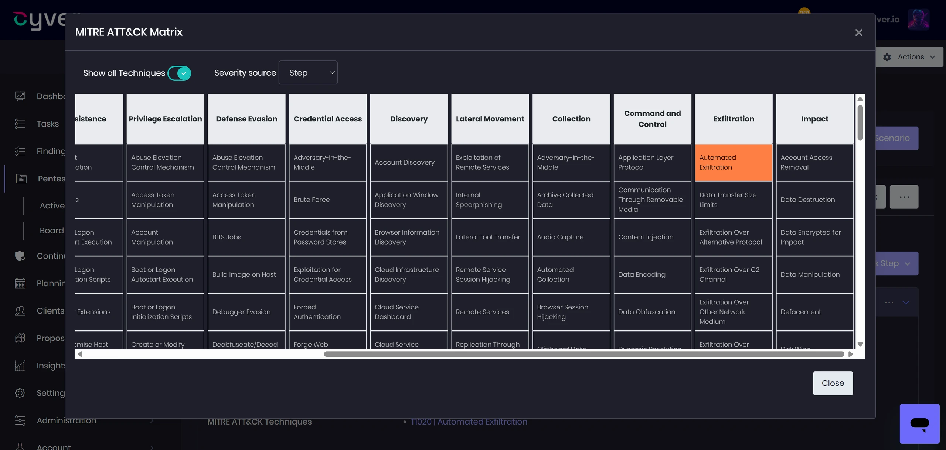Click the Account Discovery technique cell
Image resolution: width=946 pixels, height=450 pixels.
point(409,162)
